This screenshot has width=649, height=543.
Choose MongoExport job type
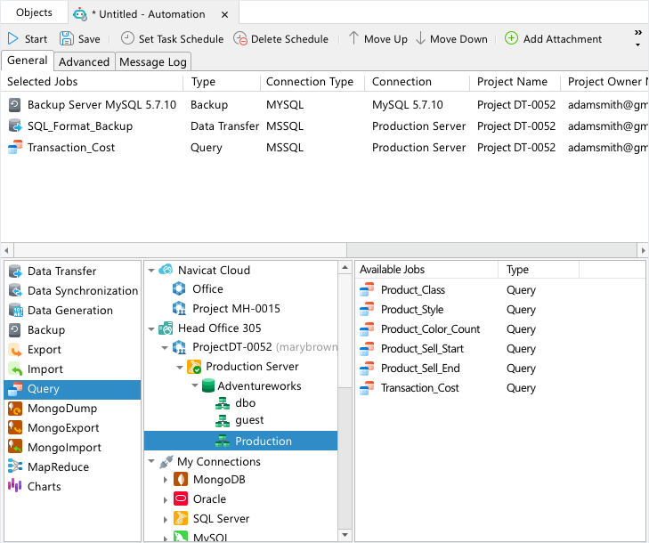[x=72, y=428]
